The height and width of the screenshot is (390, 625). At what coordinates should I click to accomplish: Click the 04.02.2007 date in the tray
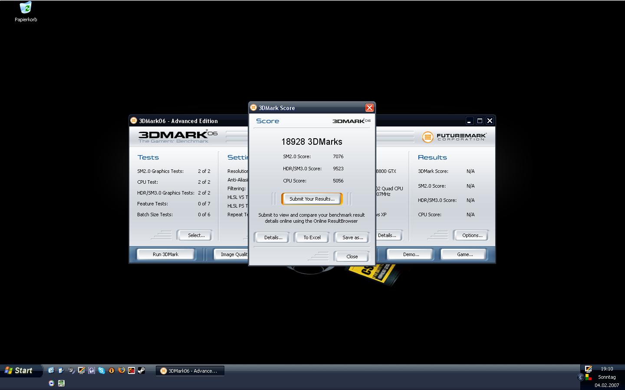pyautogui.click(x=607, y=385)
